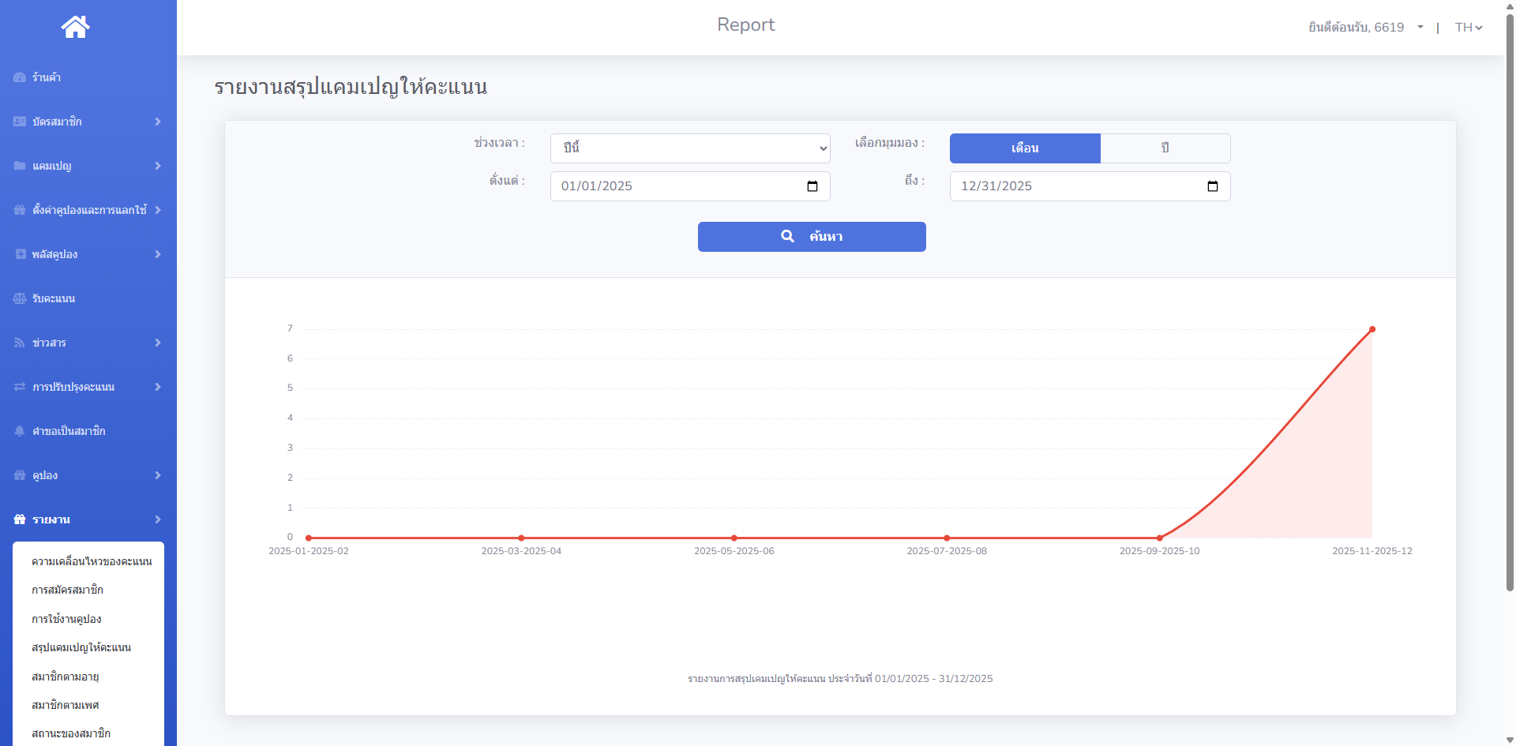The height and width of the screenshot is (746, 1516).
Task: Collapse the รายงาน menu chevron
Action: (x=158, y=519)
